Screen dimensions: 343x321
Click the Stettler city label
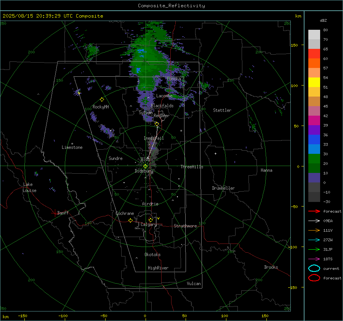[222, 110]
